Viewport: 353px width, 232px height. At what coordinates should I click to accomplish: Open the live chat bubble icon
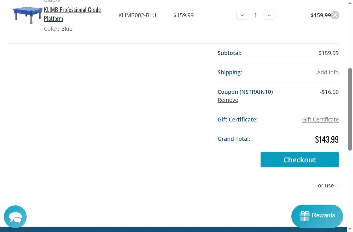(x=15, y=217)
